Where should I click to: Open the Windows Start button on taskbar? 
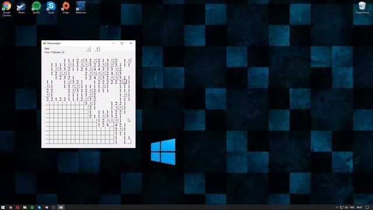3,208
